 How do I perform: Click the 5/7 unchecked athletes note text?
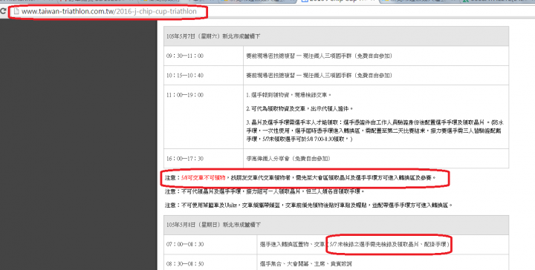(389, 245)
